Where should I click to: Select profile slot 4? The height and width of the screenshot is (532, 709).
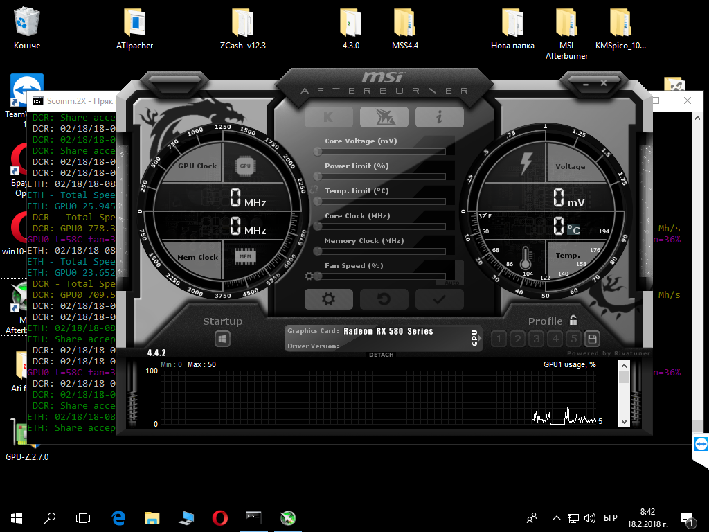click(555, 339)
